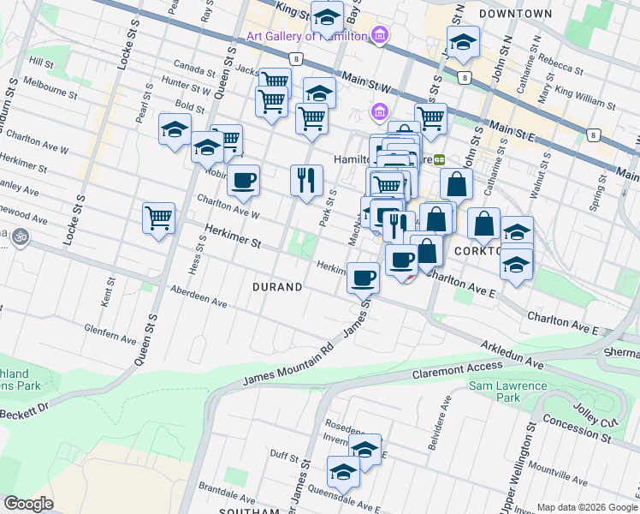Click the grocery cart marker near Main St W
The height and width of the screenshot is (514, 640).
[430, 120]
